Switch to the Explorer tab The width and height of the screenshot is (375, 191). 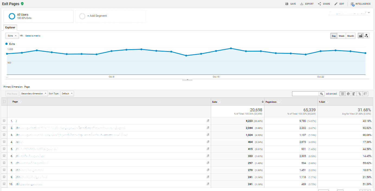coord(10,27)
